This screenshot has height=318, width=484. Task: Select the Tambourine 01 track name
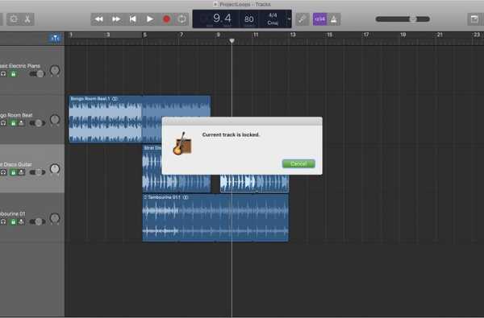[x=13, y=214]
